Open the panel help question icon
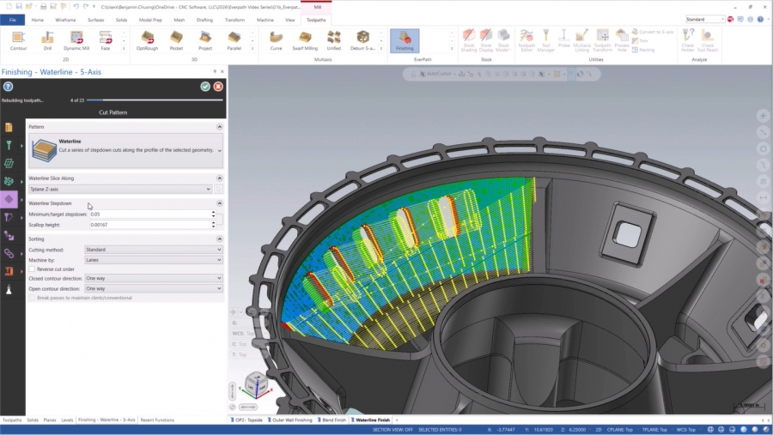The height and width of the screenshot is (435, 773). (x=8, y=87)
